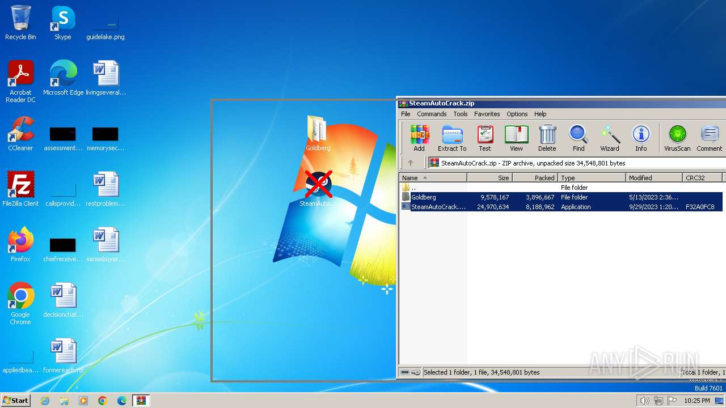Sort files by the Packed column header
This screenshot has height=408, width=726.
point(535,178)
